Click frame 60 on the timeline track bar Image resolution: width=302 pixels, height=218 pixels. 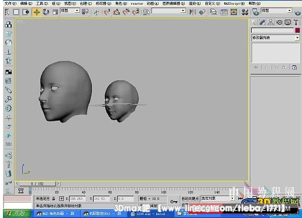(110, 190)
